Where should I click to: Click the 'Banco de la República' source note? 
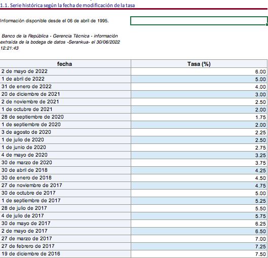(60, 42)
